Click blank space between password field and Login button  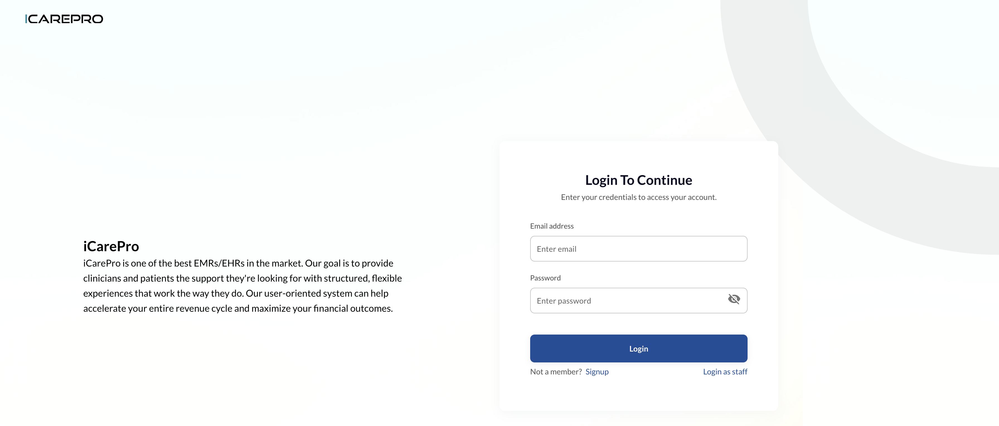pyautogui.click(x=638, y=324)
